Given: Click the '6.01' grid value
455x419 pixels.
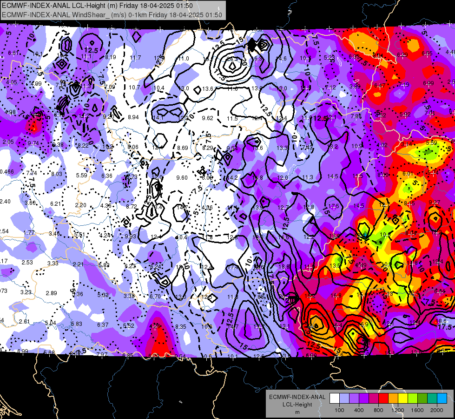Looking at the screenshot, I should 408,174.
